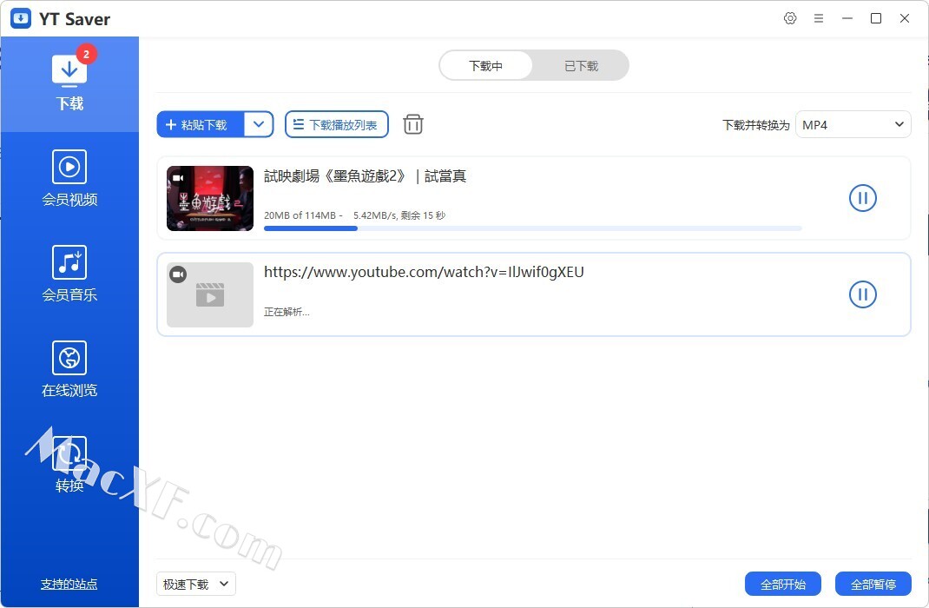This screenshot has height=608, width=929.
Task: Open the 下载 section in sidebar
Action: point(69,84)
